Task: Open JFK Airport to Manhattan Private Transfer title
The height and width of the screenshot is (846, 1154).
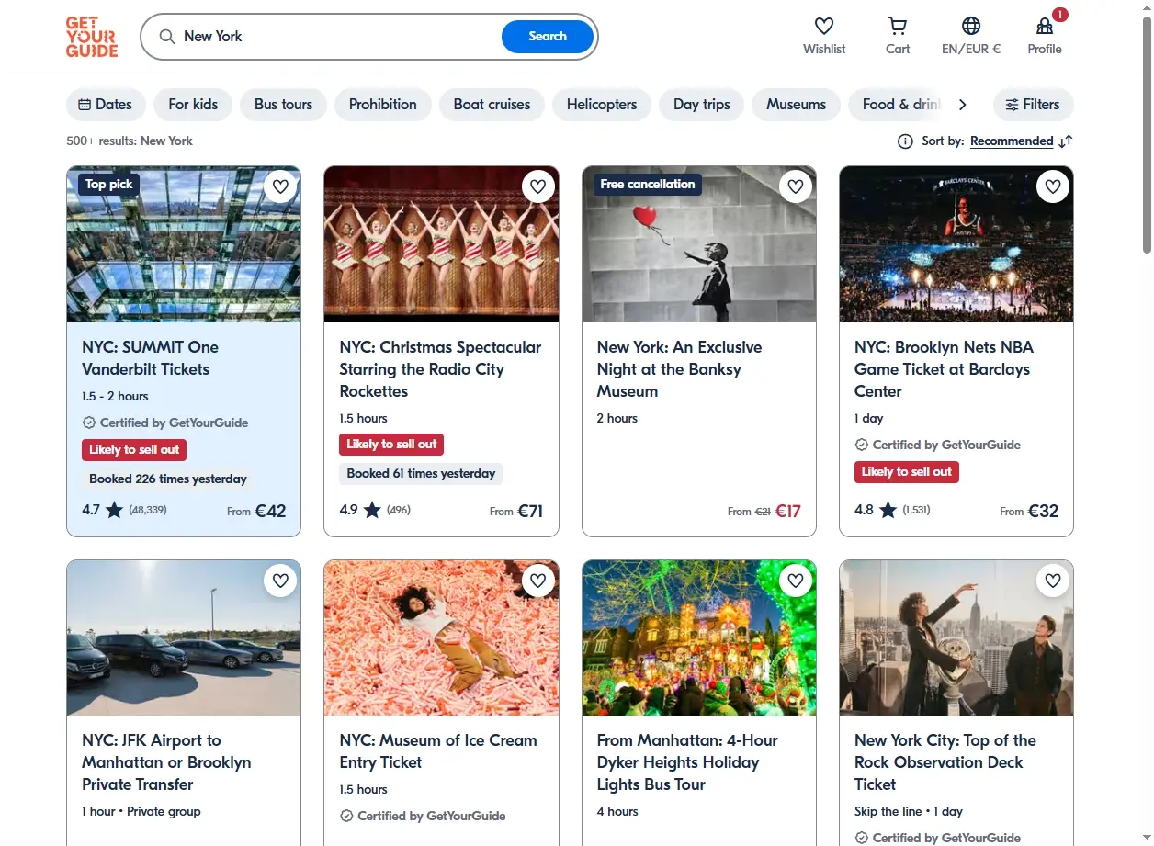Action: [166, 762]
